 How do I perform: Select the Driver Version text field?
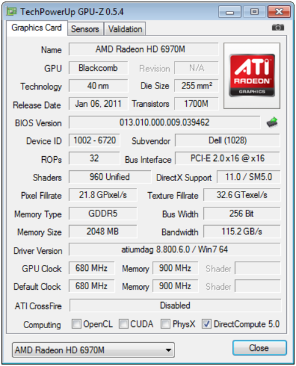point(175,249)
